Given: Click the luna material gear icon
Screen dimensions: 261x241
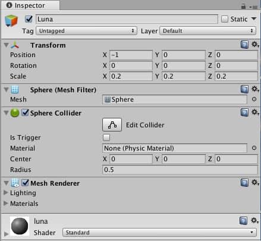Looking at the screenshot, I should [x=254, y=220].
